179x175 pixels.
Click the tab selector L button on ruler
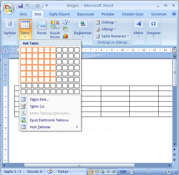point(5,50)
